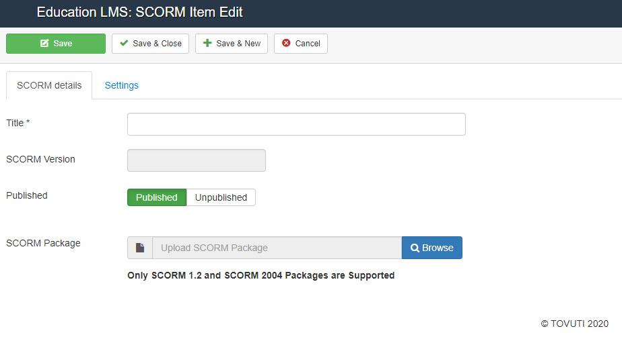Click the Browse button text
Screen dimensions: 622x339
pyautogui.click(x=438, y=248)
